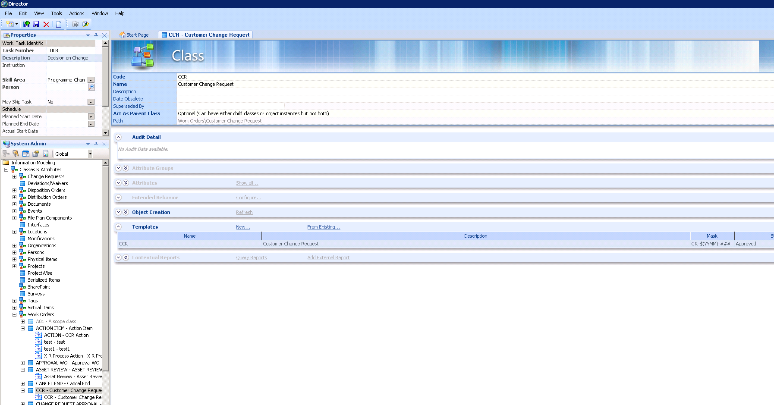Image resolution: width=774 pixels, height=405 pixels.
Task: Click the save-and-new floppy icon with green plus
Action: [27, 24]
